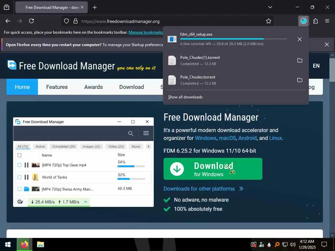Screen dimensions: 335x251
Task: Click the taskbar volume speaker icon
Action: point(292,244)
